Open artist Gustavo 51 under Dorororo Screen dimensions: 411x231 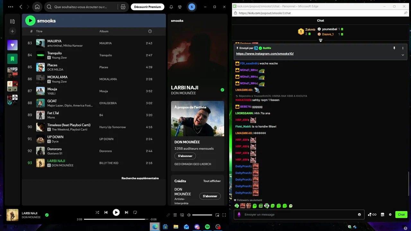[x=55, y=153]
